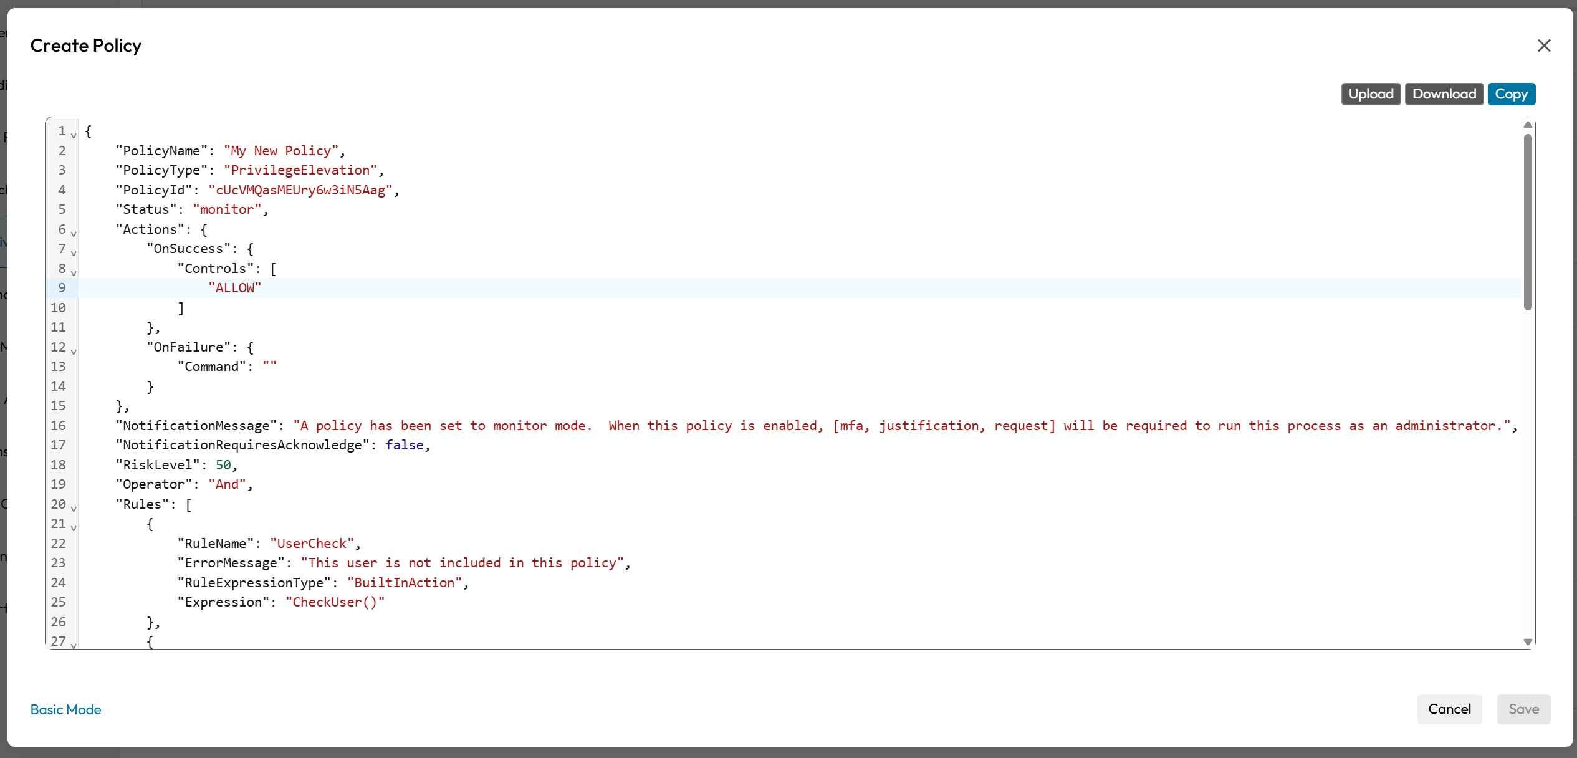
Task: Click the Save button
Action: click(x=1523, y=709)
